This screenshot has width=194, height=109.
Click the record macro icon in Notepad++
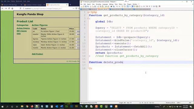(x=147, y=6)
